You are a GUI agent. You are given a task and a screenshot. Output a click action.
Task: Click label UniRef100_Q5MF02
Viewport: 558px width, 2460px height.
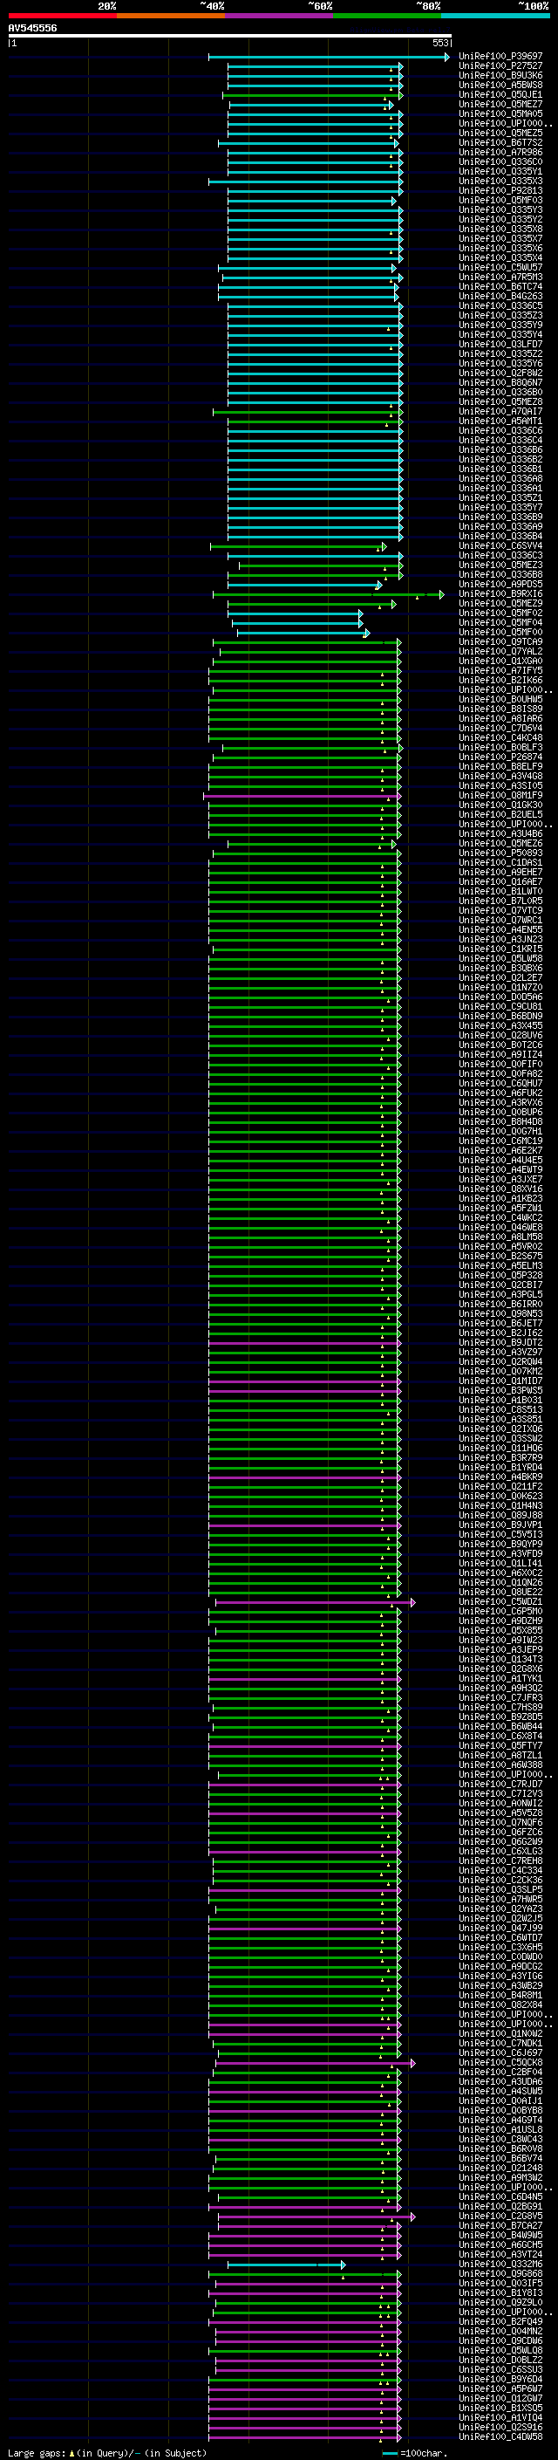(500, 613)
